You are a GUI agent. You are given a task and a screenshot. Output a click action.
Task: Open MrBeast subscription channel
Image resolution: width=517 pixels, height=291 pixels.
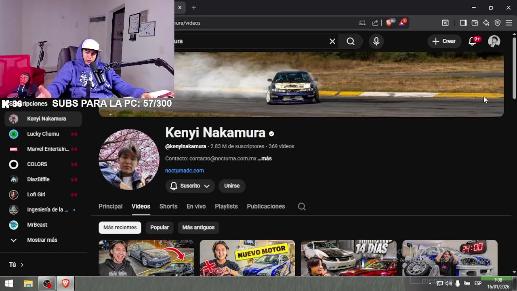(43, 225)
